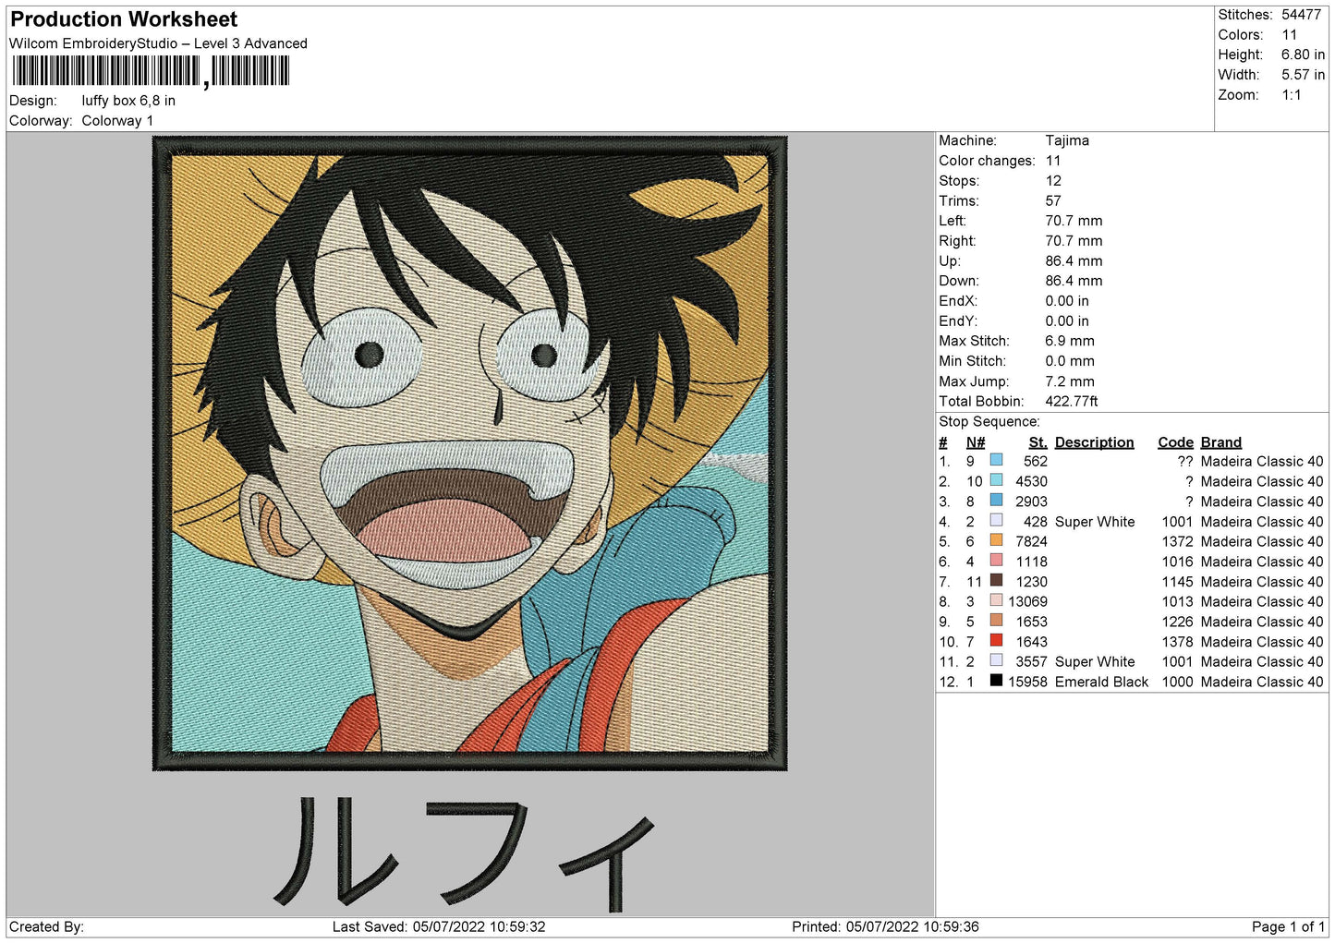Click the 'Created By:' label
Image resolution: width=1335 pixels, height=943 pixels.
46,926
